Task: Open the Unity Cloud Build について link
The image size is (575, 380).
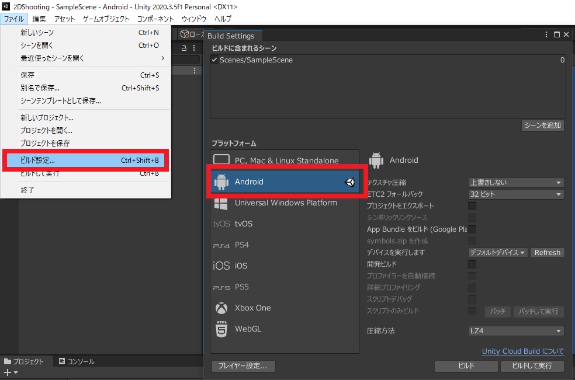Action: 522,351
